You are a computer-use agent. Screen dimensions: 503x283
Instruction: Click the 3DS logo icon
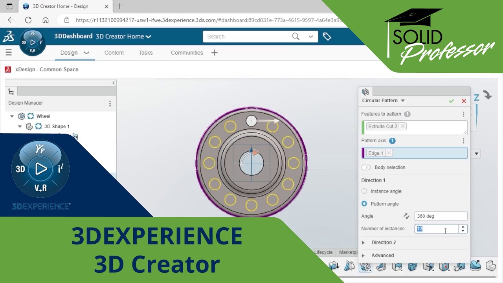tap(8, 37)
